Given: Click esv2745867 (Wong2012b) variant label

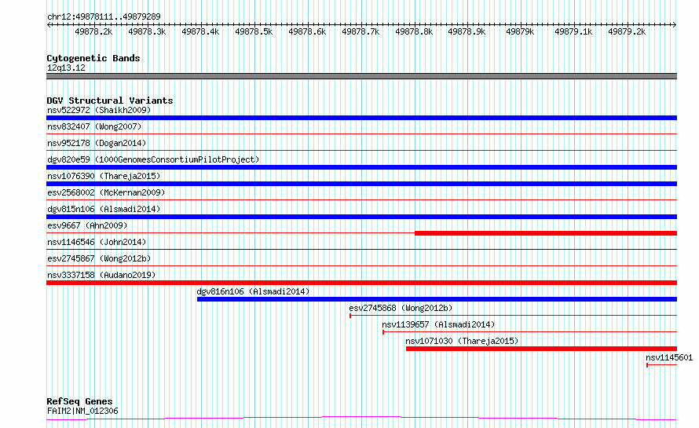Looking at the screenshot, I should tap(99, 258).
